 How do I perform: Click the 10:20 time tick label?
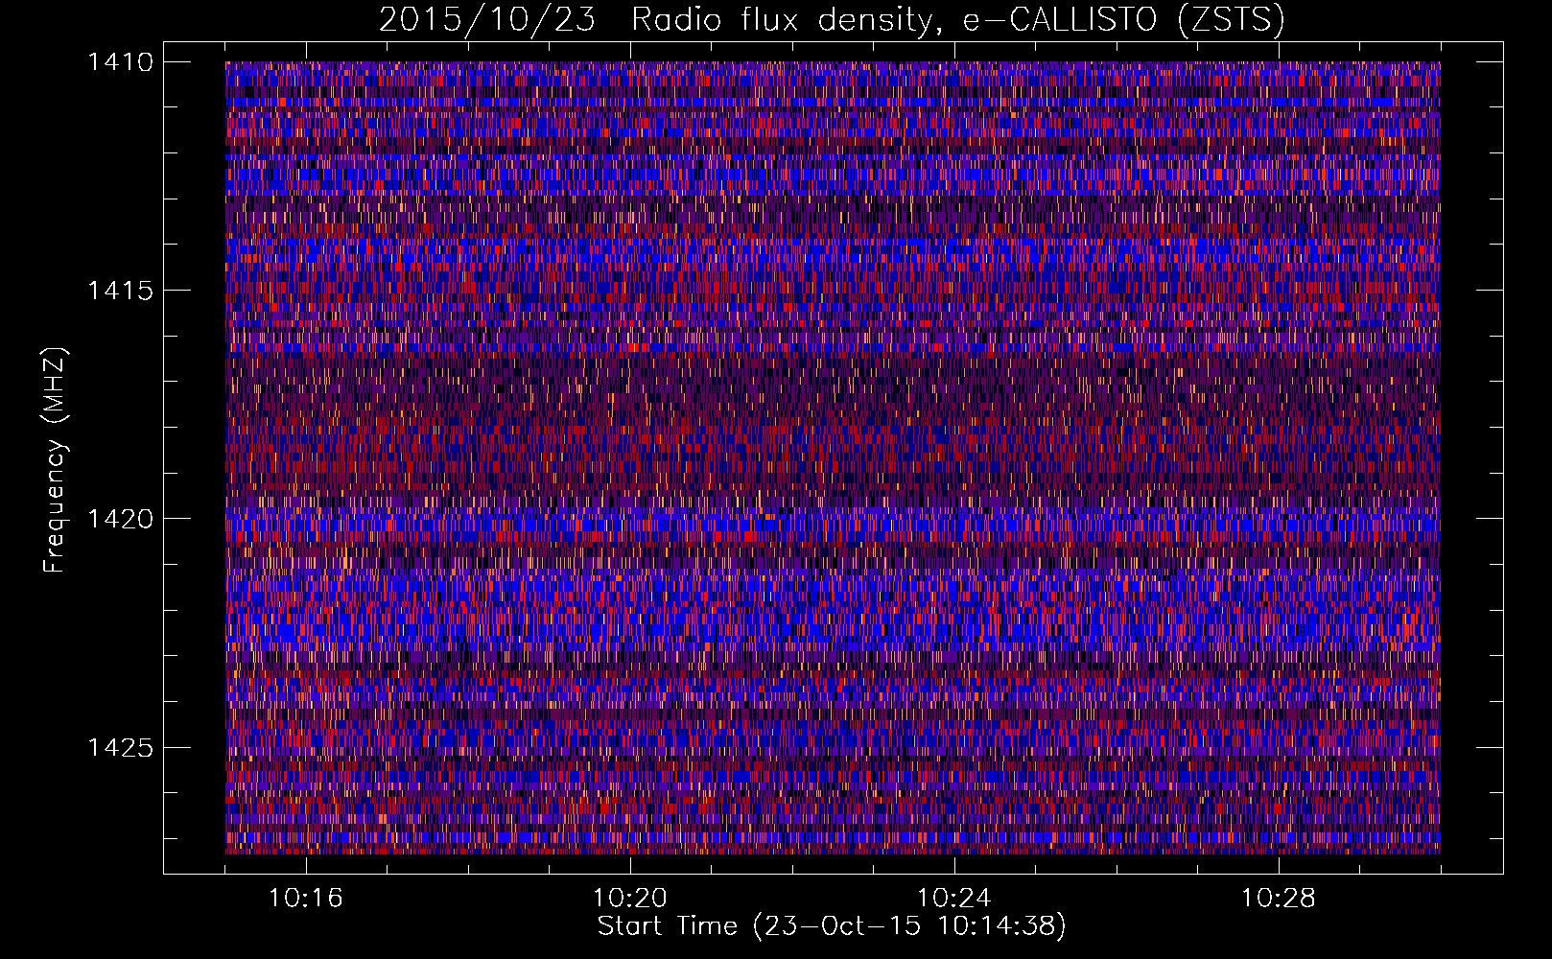point(630,899)
